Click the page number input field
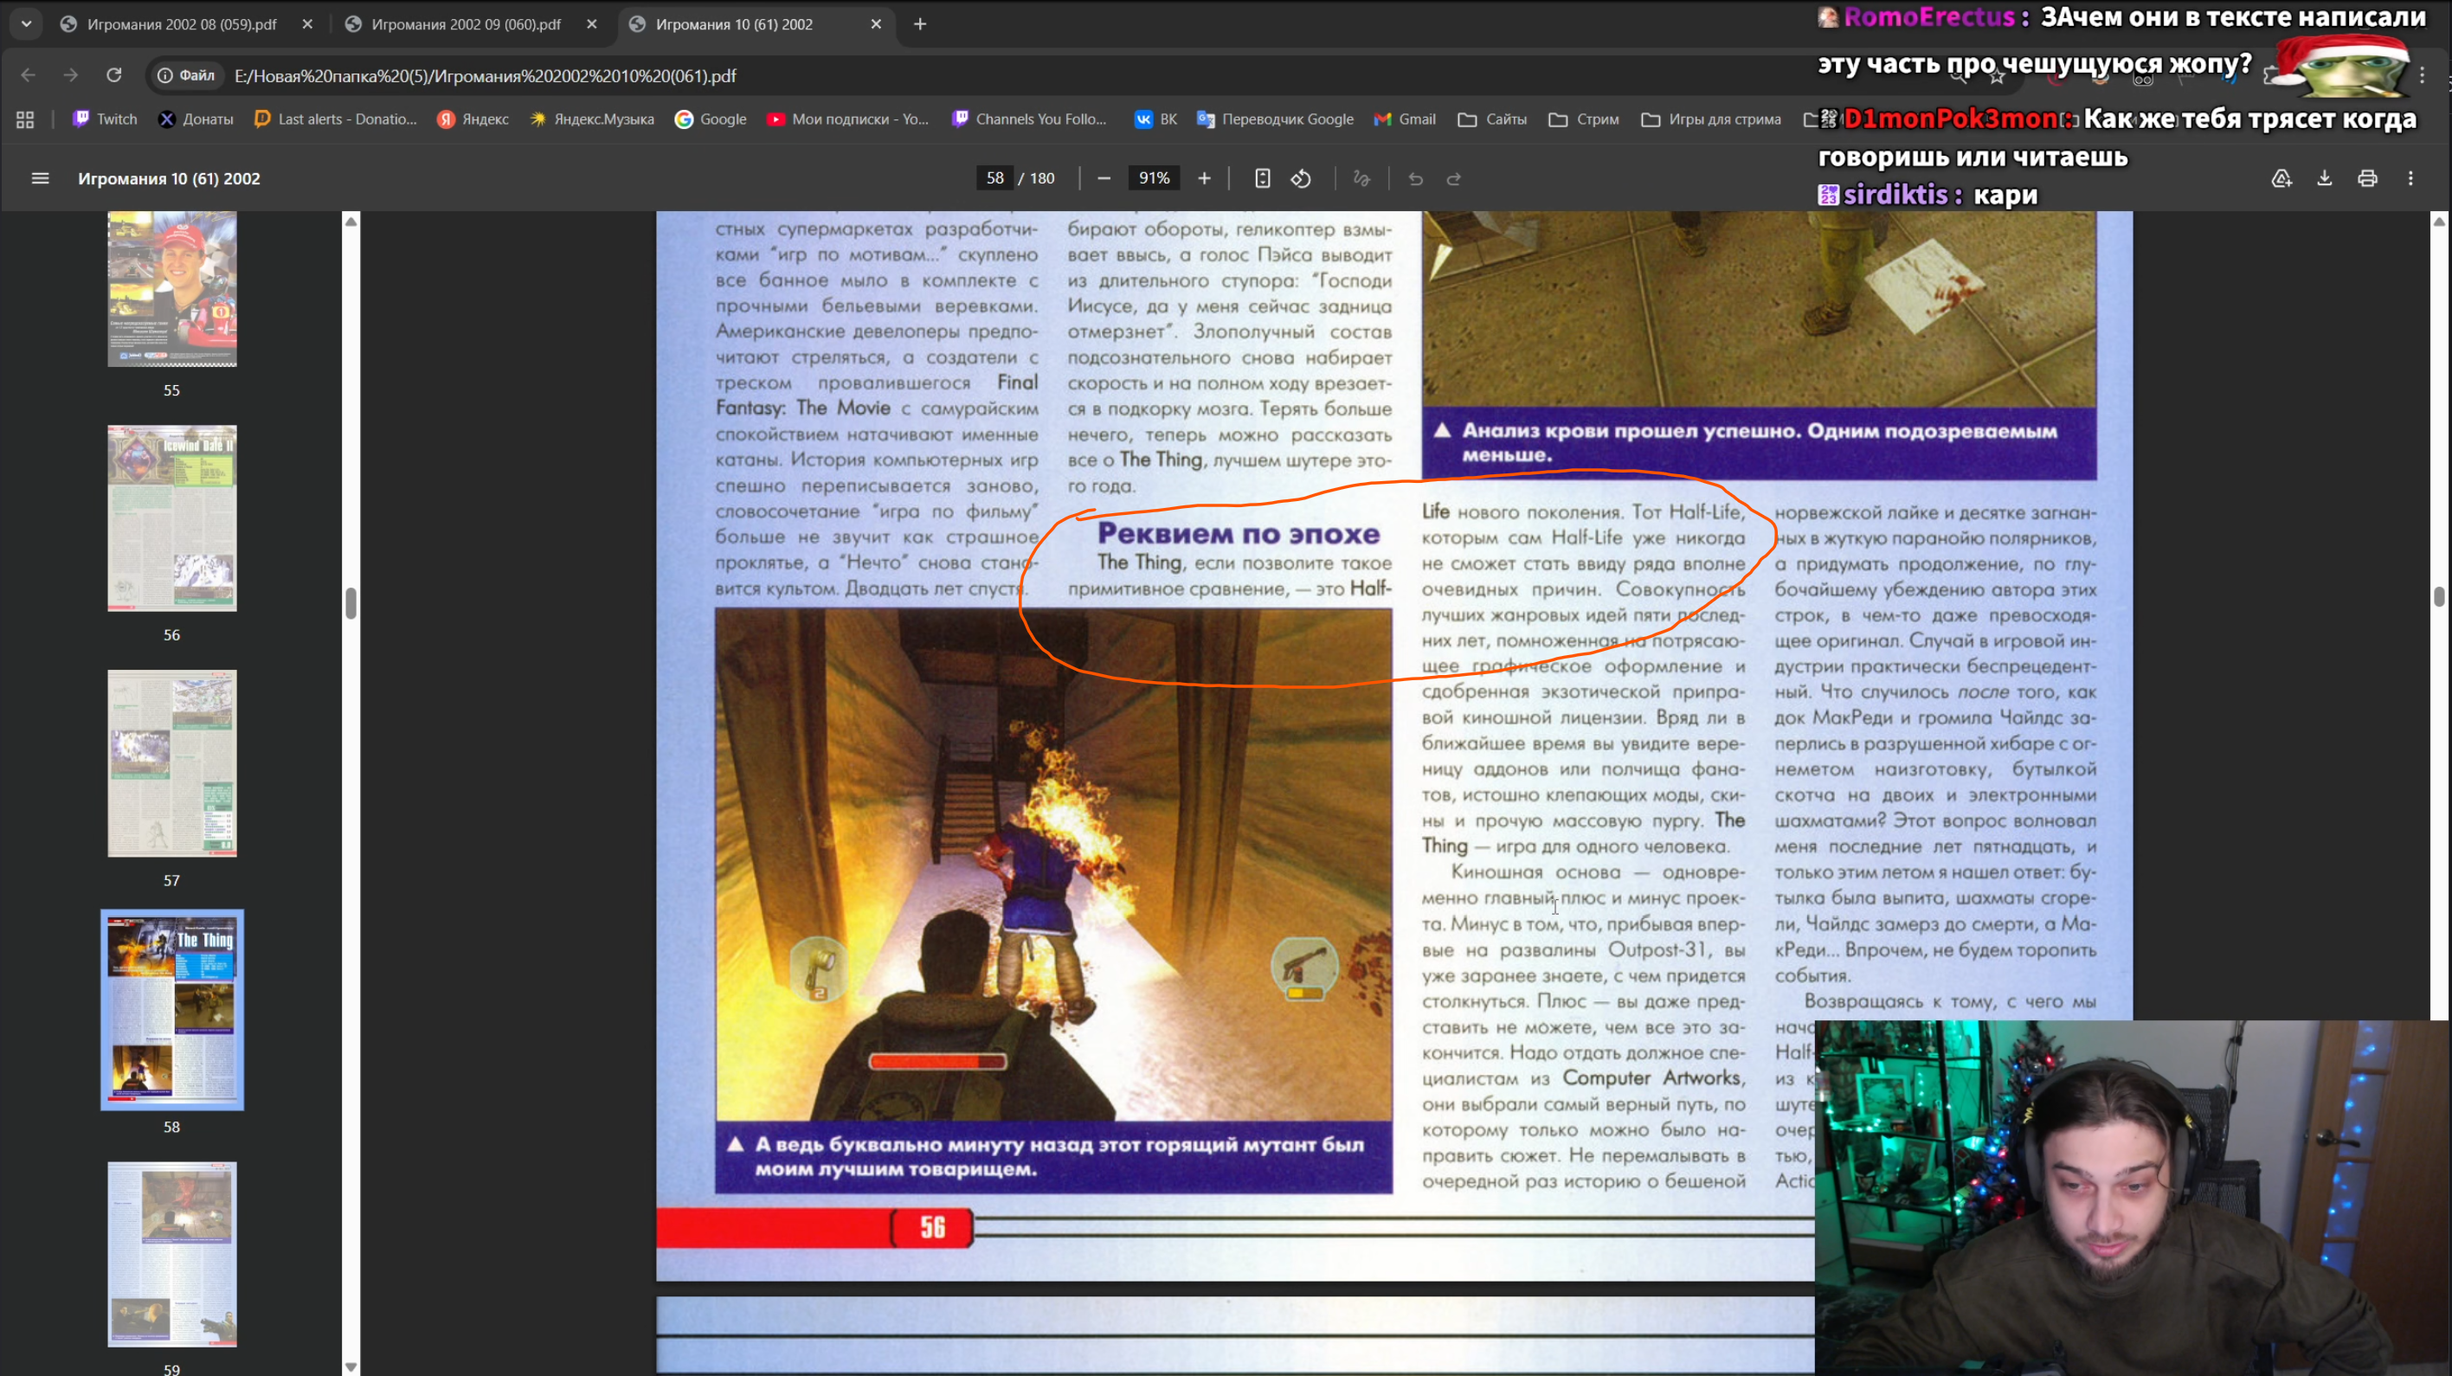Screen dimensions: 2452x1376 tap(994, 178)
